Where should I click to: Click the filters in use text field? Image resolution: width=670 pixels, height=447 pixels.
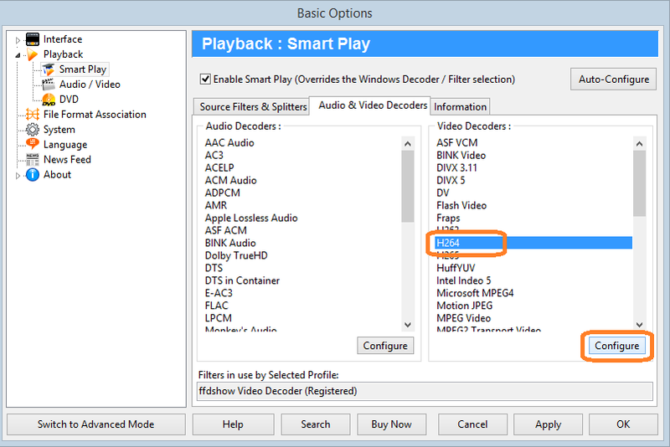tap(425, 391)
